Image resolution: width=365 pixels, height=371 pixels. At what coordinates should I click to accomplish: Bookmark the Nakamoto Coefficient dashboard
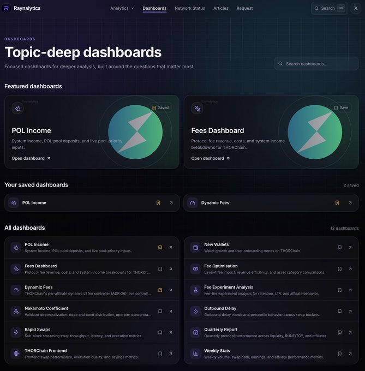pos(160,312)
